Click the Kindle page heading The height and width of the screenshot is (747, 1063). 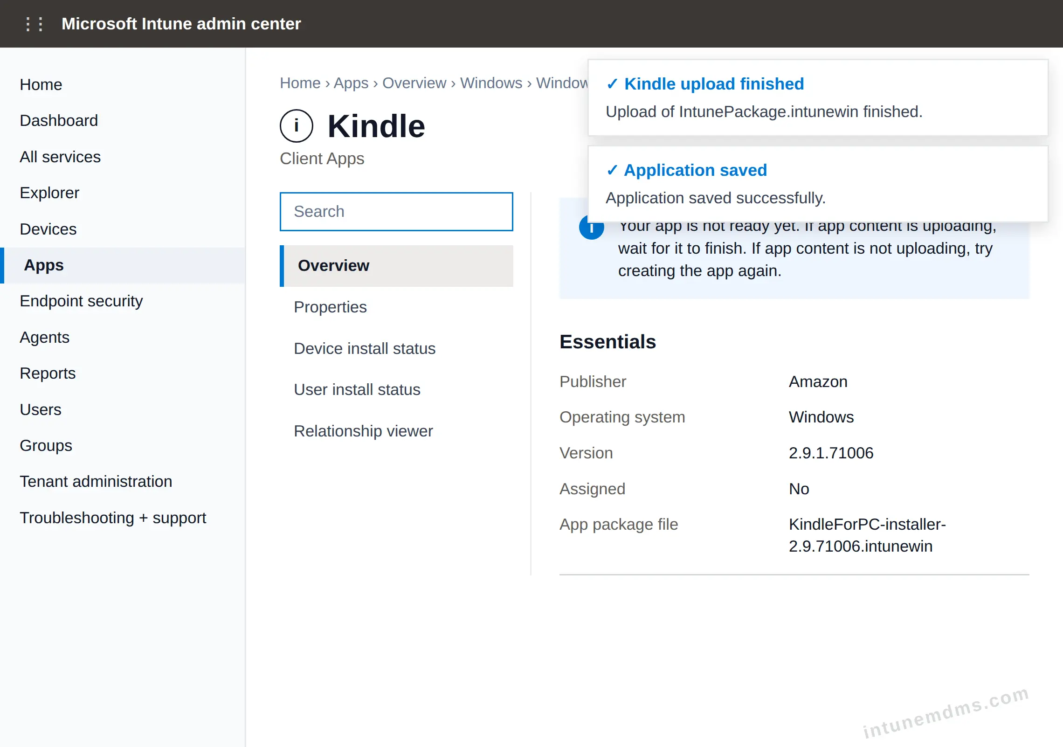pos(376,126)
